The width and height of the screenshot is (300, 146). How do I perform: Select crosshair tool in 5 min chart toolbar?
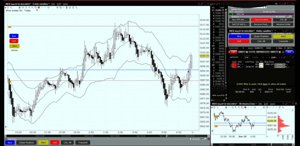pos(8,7)
